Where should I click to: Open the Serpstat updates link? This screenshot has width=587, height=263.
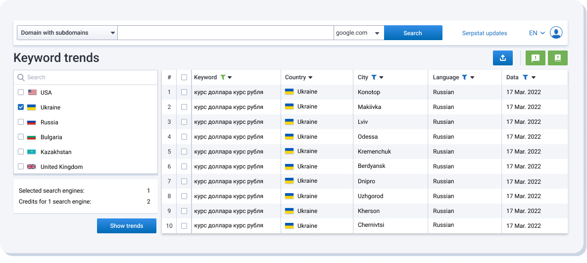485,33
